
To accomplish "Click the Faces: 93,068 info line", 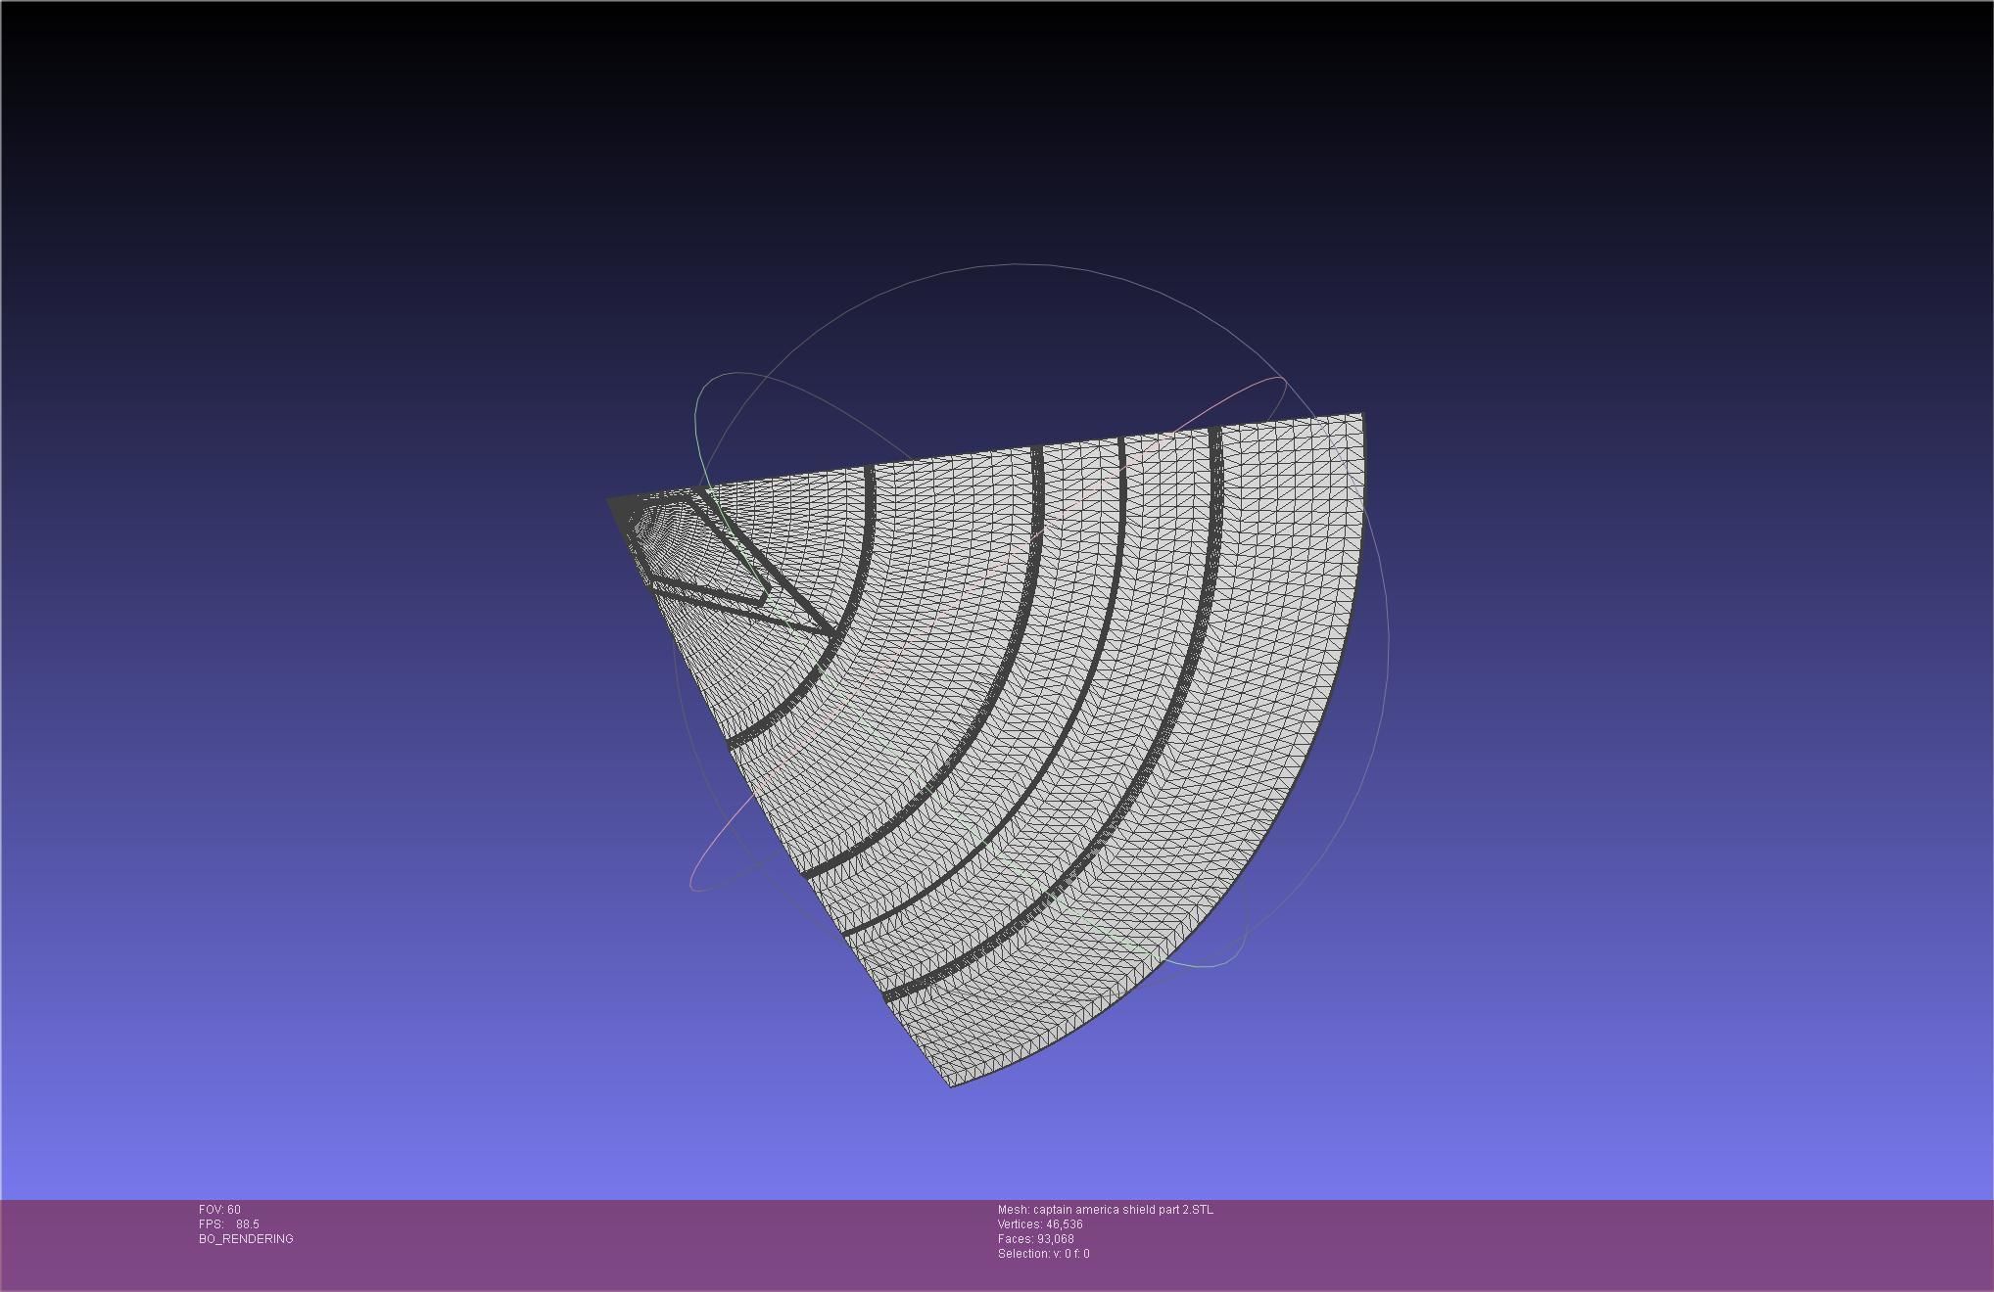I will tap(1035, 1239).
